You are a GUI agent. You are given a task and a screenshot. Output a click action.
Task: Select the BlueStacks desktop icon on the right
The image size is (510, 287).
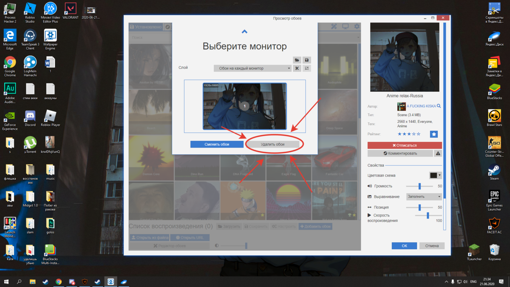point(494,91)
